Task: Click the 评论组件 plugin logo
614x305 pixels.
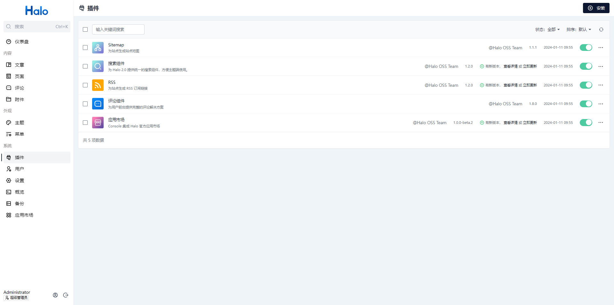Action: (98, 104)
